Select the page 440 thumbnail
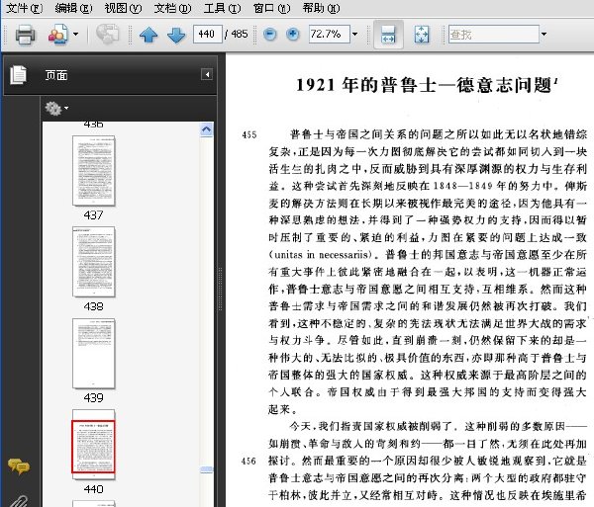Image resolution: width=594 pixels, height=507 pixels. (x=93, y=446)
